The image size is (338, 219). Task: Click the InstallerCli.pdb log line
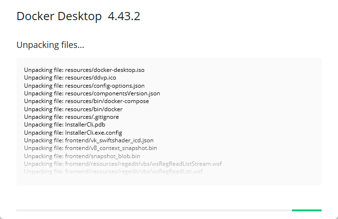61,125
